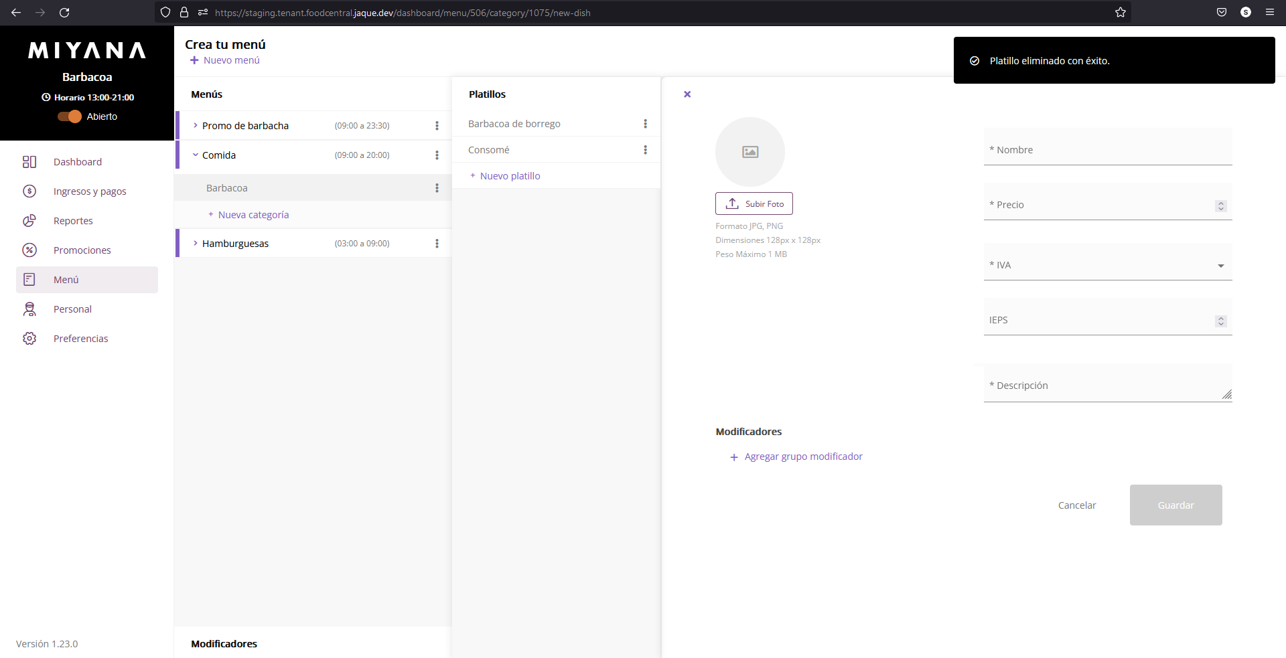Click the Dashboard sidebar icon
This screenshot has width=1286, height=658.
coord(29,162)
